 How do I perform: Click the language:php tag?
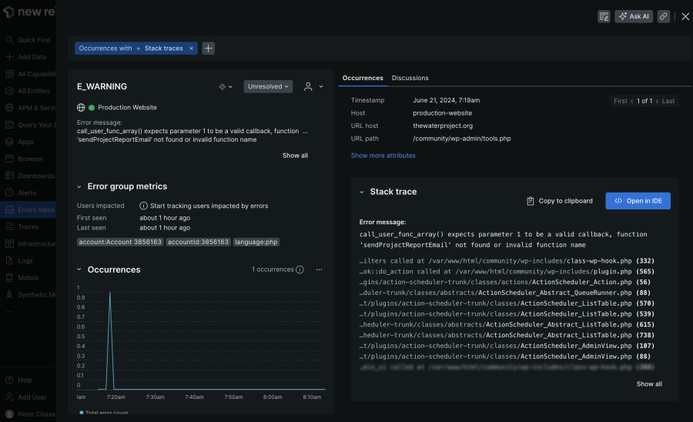coord(256,242)
